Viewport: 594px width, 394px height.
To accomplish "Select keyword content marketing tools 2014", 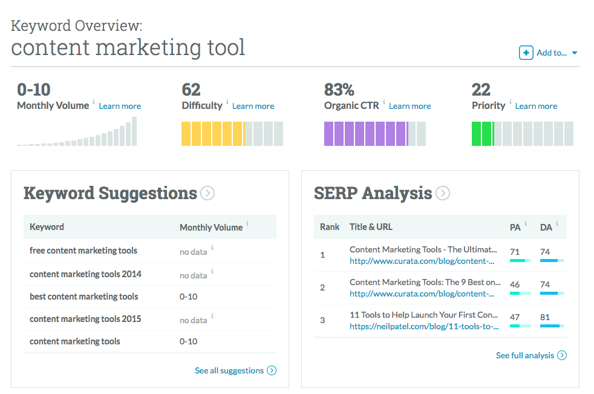I will (x=85, y=274).
